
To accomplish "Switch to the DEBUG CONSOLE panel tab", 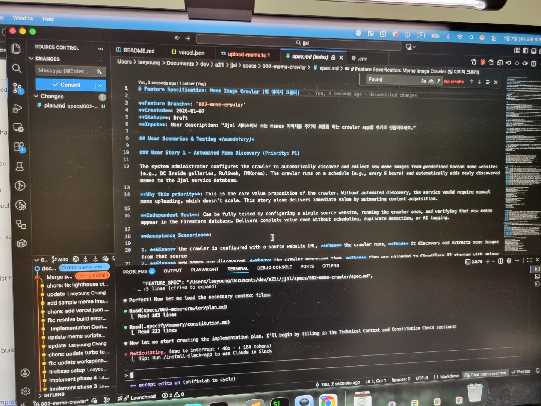I will pos(274,267).
